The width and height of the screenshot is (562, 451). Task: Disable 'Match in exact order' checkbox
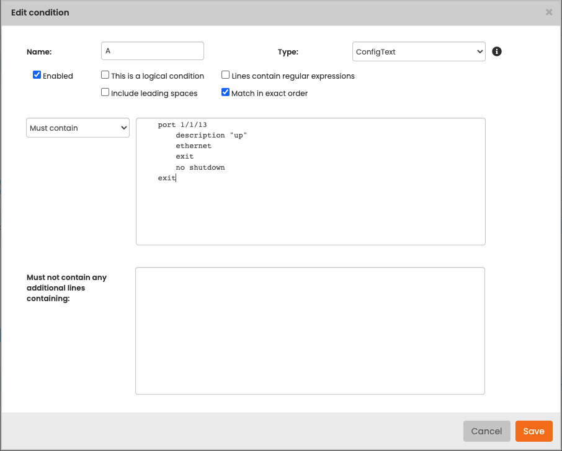tap(226, 93)
